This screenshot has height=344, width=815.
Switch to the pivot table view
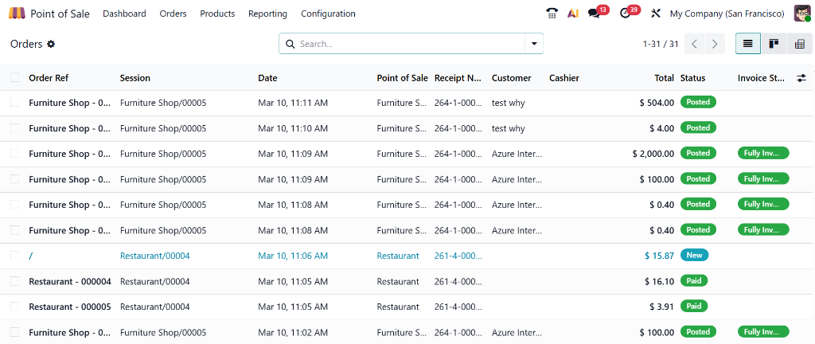(x=799, y=44)
